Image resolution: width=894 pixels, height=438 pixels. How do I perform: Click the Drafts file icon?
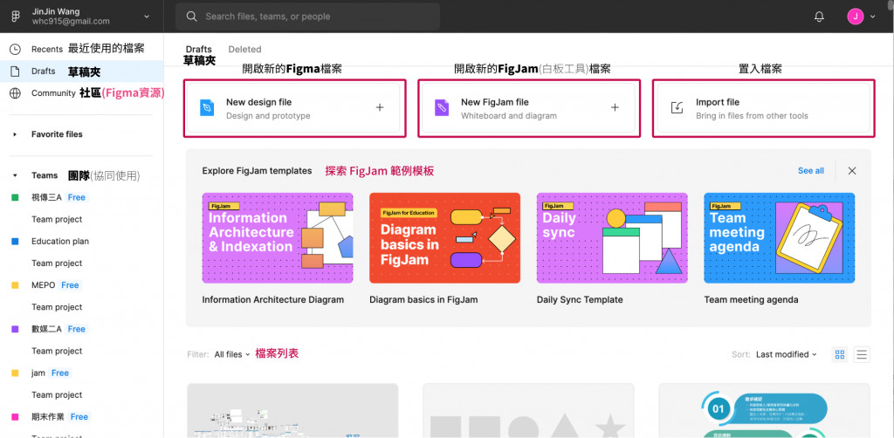tap(16, 72)
